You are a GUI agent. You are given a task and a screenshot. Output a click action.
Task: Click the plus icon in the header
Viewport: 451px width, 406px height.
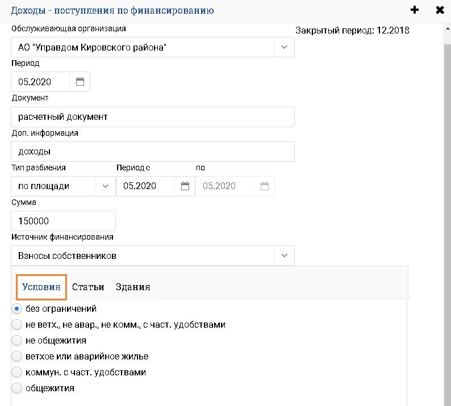415,10
